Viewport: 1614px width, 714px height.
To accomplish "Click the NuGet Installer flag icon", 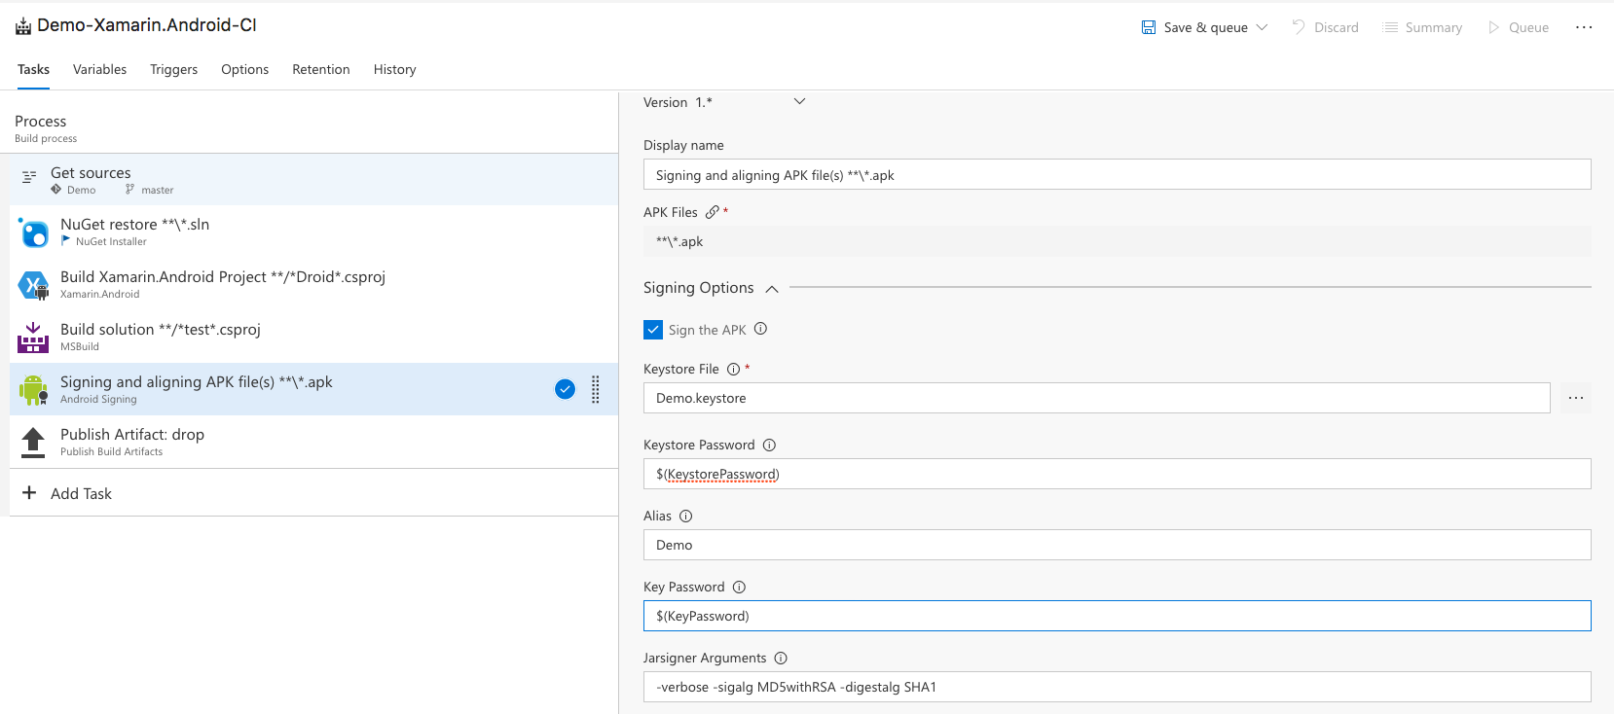I will pyautogui.click(x=66, y=241).
